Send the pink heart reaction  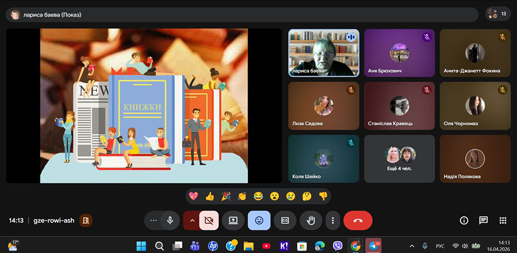(193, 196)
